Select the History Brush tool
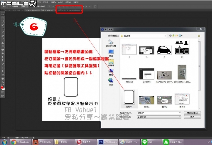This screenshot has height=145, width=212. pos(3,46)
